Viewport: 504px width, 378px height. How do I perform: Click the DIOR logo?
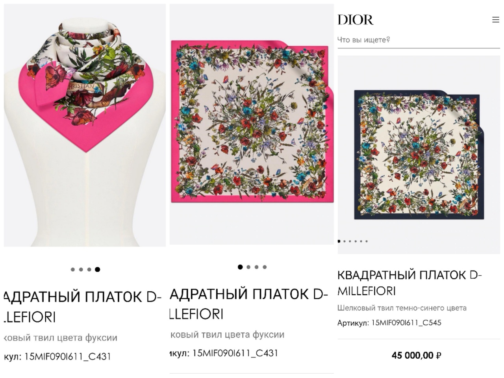coord(355,20)
